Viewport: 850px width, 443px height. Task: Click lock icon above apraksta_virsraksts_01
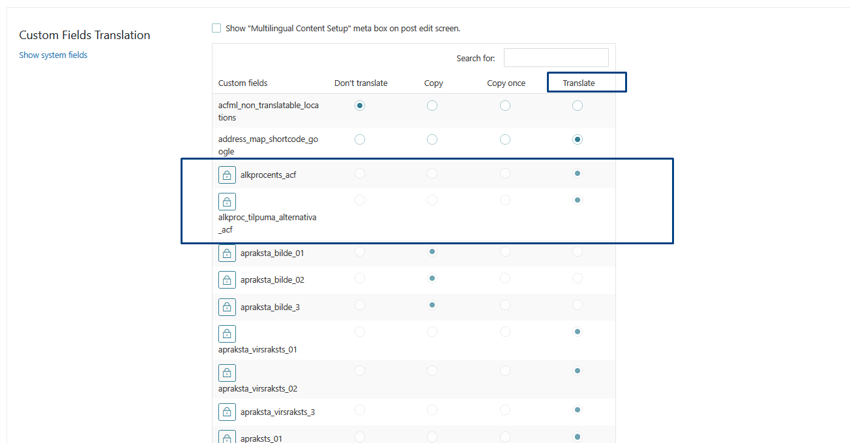click(x=227, y=334)
